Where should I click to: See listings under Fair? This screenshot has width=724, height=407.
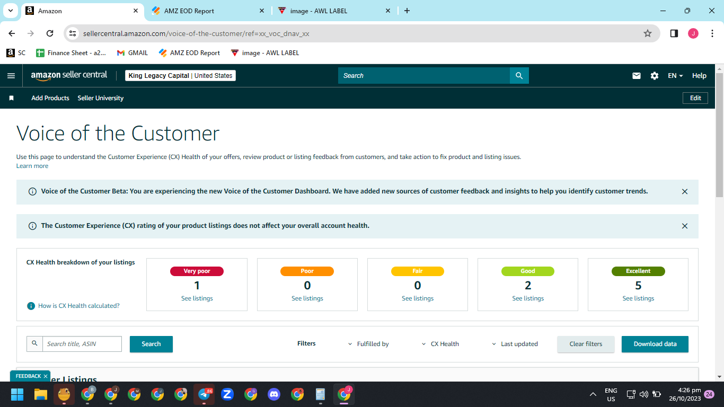pos(418,298)
